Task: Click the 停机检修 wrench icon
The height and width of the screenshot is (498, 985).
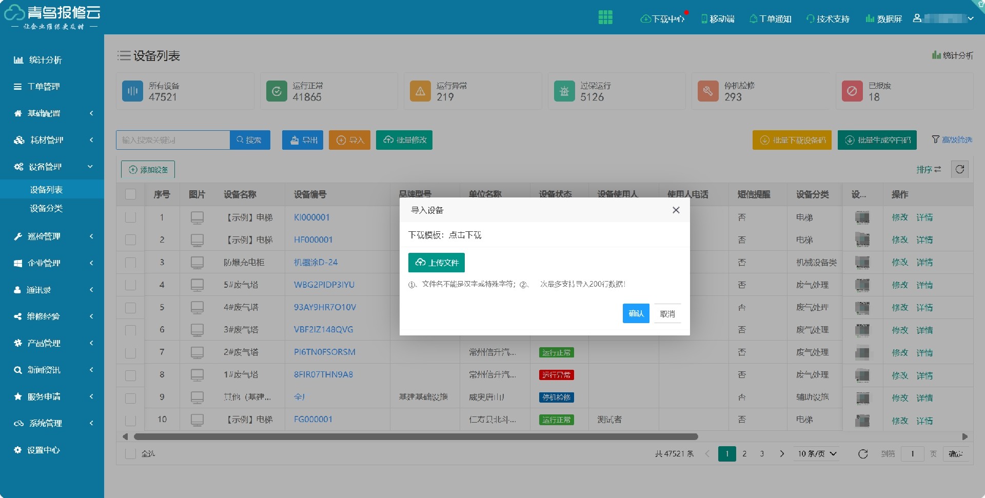Action: tap(708, 91)
